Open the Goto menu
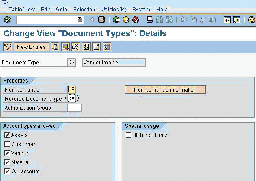256x181 pixels. pos(62,10)
